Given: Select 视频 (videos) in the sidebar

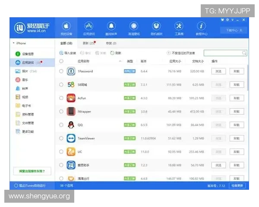Looking at the screenshot, I should (22, 97).
